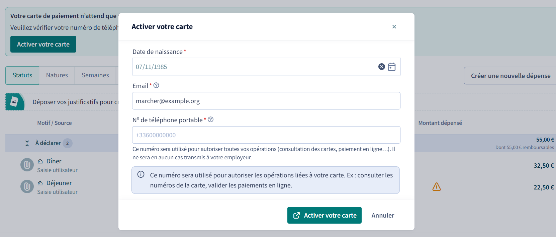This screenshot has height=237, width=556.
Task: Open the date picker calendar icon
Action: tap(392, 67)
